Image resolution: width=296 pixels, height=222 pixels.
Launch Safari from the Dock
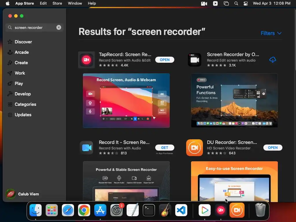click(x=68, y=210)
